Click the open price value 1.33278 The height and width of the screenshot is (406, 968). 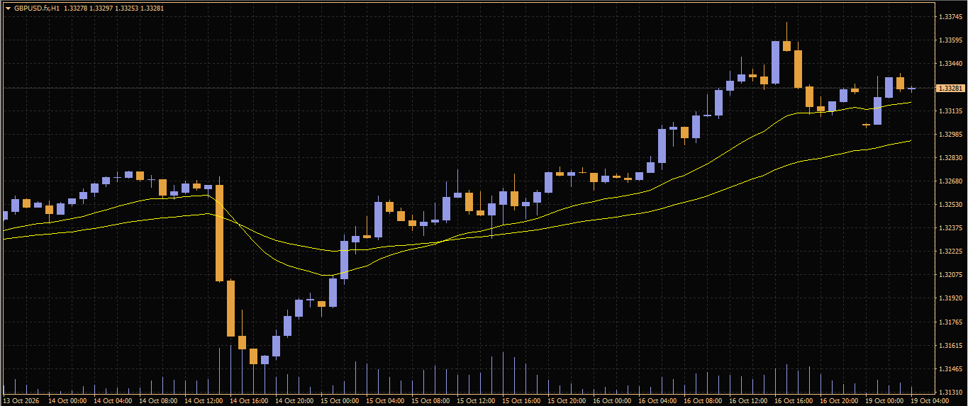75,9
